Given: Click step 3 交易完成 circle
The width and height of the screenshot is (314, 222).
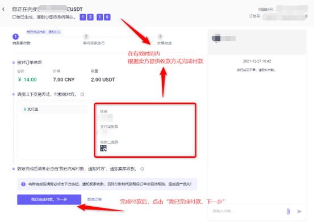Looking at the screenshot, I should pyautogui.click(x=160, y=36).
